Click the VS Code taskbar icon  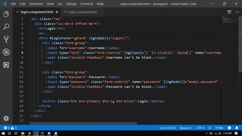(36, 133)
